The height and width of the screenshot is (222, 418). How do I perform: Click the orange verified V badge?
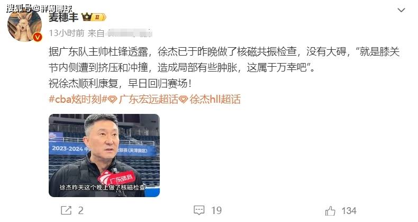38,37
